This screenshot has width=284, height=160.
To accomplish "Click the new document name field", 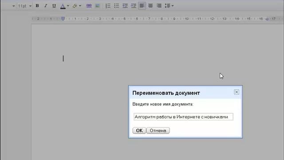I will (183, 117).
